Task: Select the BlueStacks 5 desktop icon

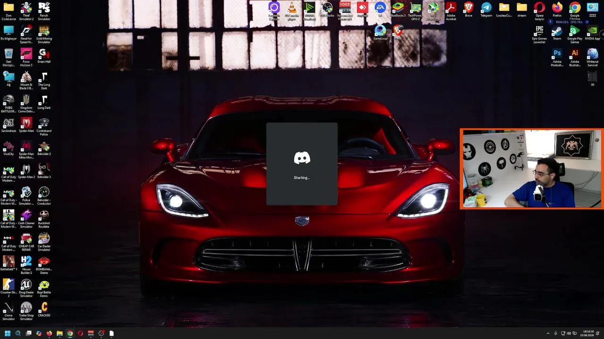Action: (398, 9)
